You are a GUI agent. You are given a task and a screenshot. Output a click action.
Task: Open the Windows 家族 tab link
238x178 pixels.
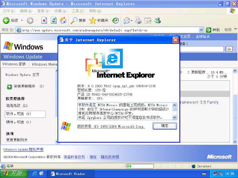tap(14, 64)
